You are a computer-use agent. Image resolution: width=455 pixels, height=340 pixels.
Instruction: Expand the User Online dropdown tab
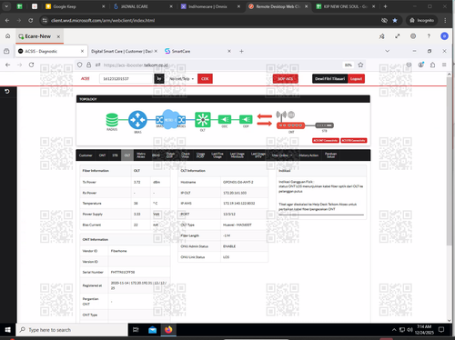pos(282,155)
